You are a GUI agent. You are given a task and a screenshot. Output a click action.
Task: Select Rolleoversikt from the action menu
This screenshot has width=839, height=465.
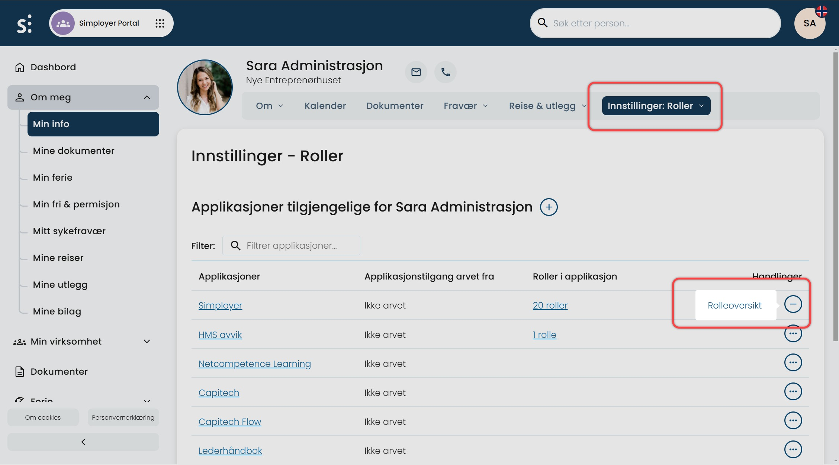[x=734, y=306]
